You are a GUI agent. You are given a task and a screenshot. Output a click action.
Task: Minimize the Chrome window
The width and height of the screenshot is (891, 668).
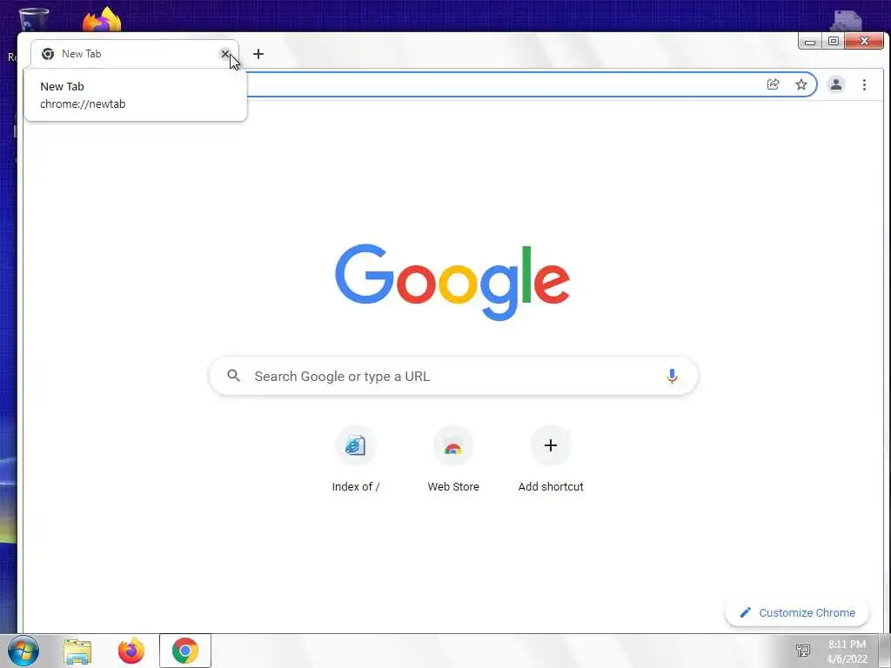[x=810, y=42]
